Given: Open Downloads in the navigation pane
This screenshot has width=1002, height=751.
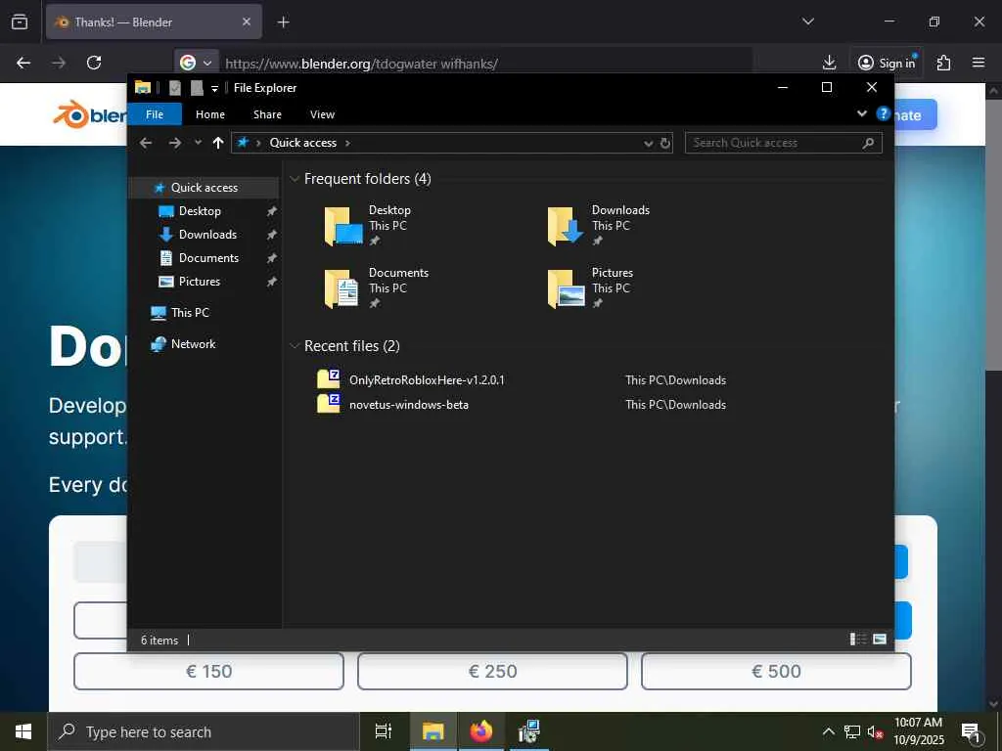Looking at the screenshot, I should click(x=207, y=235).
